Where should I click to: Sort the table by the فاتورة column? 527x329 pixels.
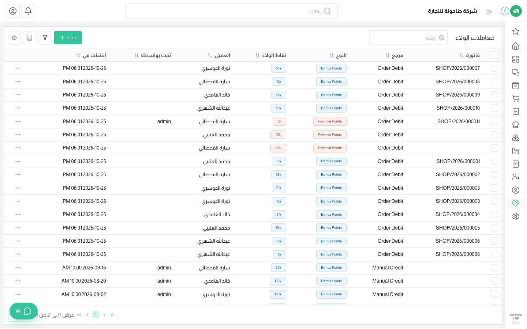(x=470, y=56)
